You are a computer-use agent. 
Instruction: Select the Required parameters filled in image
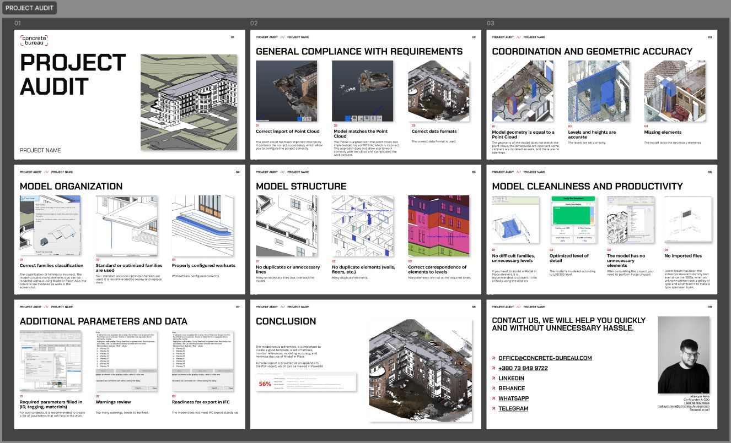coord(50,360)
